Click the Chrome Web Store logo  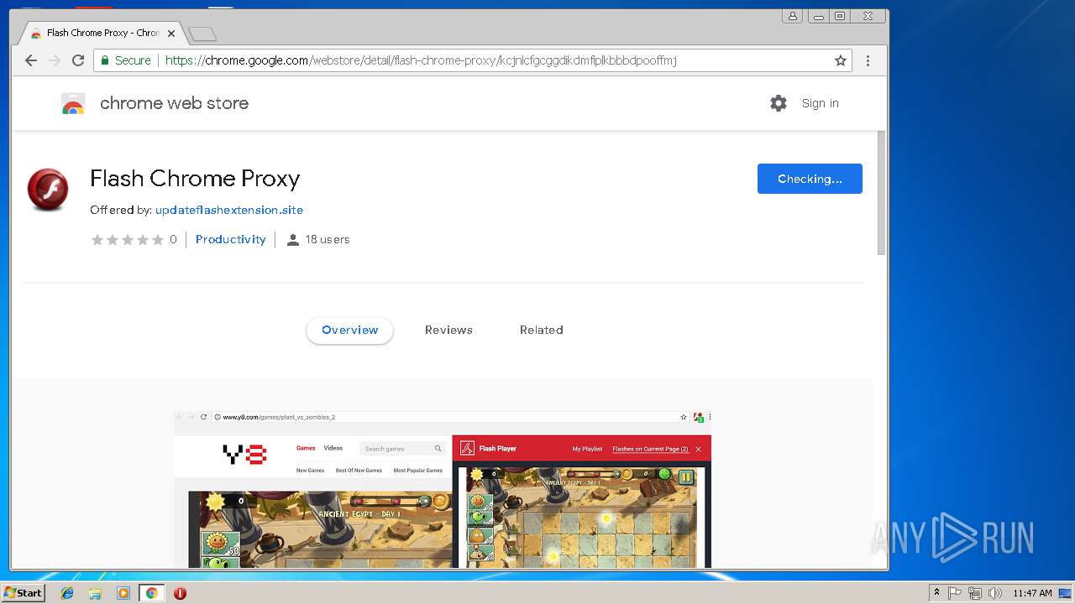(73, 103)
